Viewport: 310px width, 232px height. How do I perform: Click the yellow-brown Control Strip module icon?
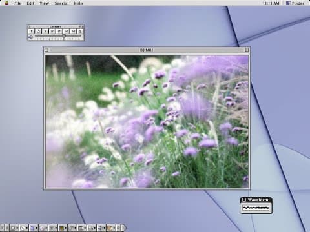61,227
